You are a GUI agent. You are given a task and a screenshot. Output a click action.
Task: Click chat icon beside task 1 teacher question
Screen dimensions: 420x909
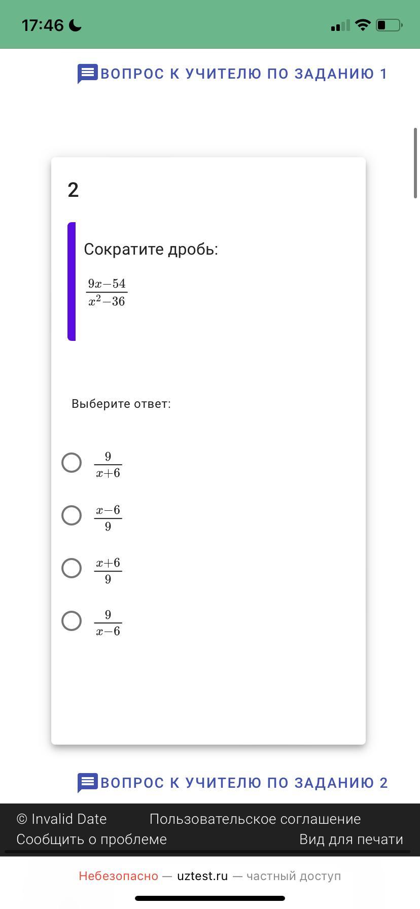pos(87,74)
